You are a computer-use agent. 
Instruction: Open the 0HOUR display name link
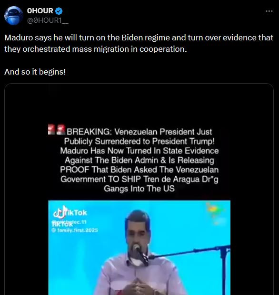click(x=40, y=11)
